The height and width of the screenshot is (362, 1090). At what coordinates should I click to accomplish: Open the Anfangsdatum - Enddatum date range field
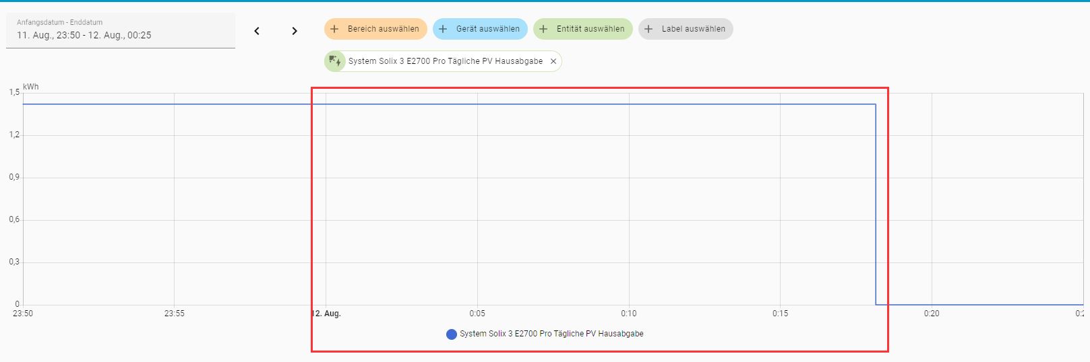pyautogui.click(x=120, y=30)
